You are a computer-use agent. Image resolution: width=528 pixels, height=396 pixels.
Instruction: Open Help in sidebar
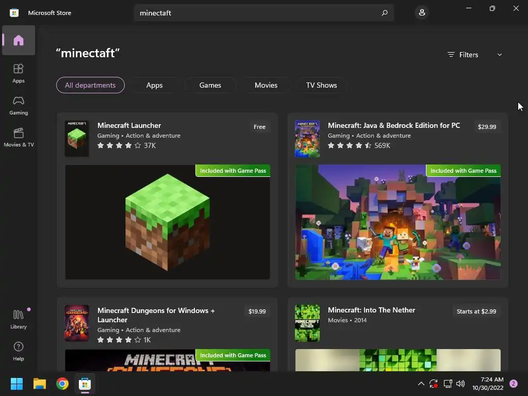pyautogui.click(x=19, y=351)
